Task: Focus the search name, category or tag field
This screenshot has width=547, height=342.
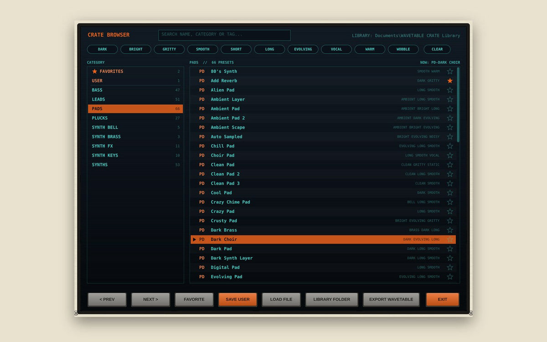Action: (x=224, y=35)
